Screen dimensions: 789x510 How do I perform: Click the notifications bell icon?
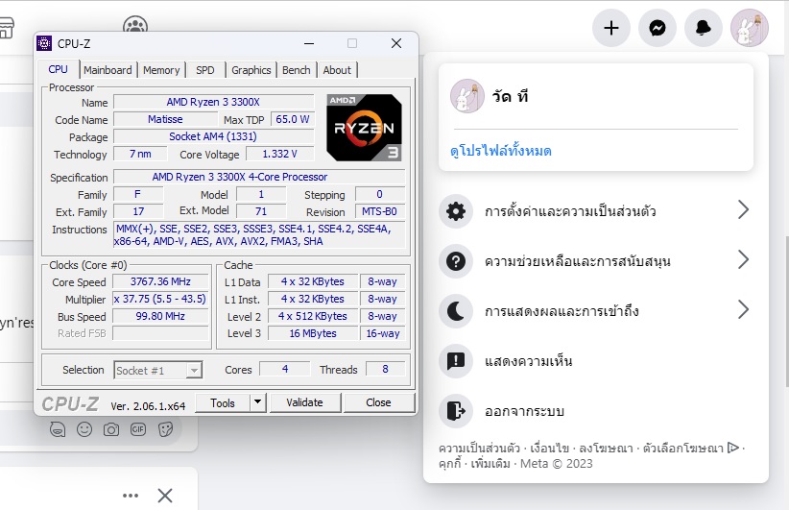[x=704, y=28]
